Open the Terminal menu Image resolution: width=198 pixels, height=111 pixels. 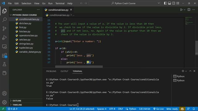tap(60, 3)
